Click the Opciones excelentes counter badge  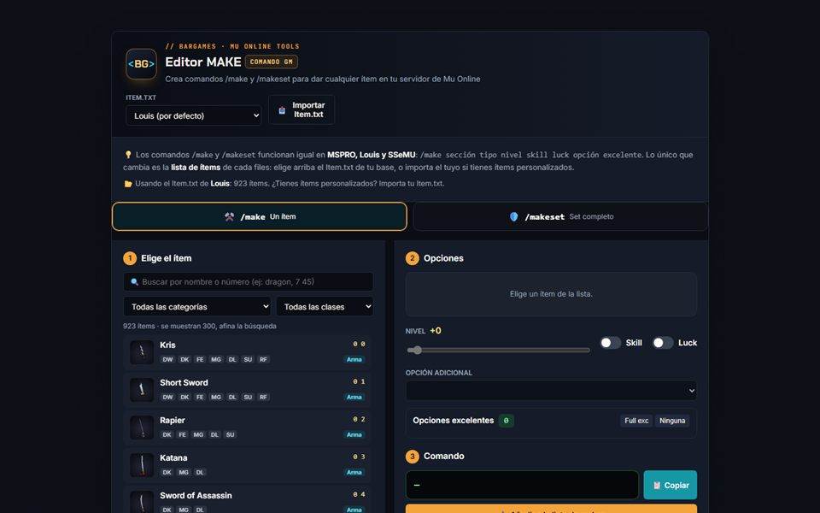click(x=506, y=421)
